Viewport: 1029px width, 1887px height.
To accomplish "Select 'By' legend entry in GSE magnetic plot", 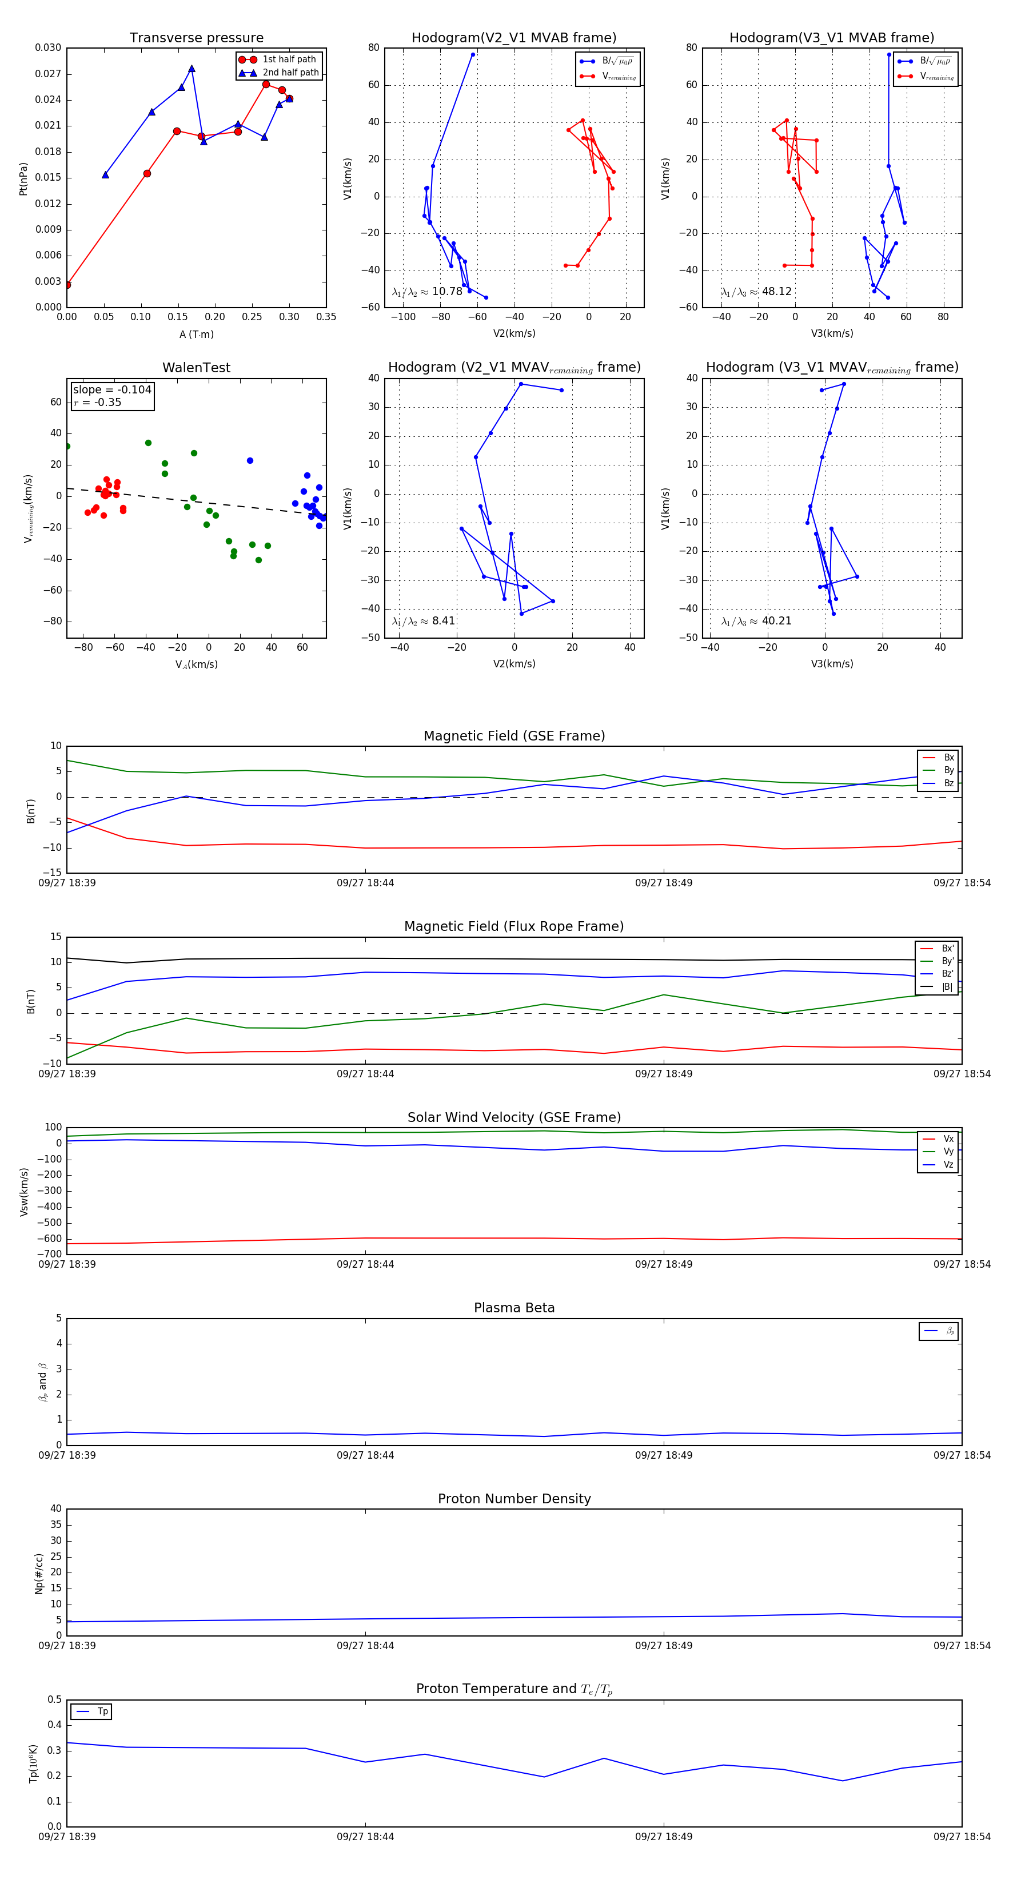I will click(938, 771).
